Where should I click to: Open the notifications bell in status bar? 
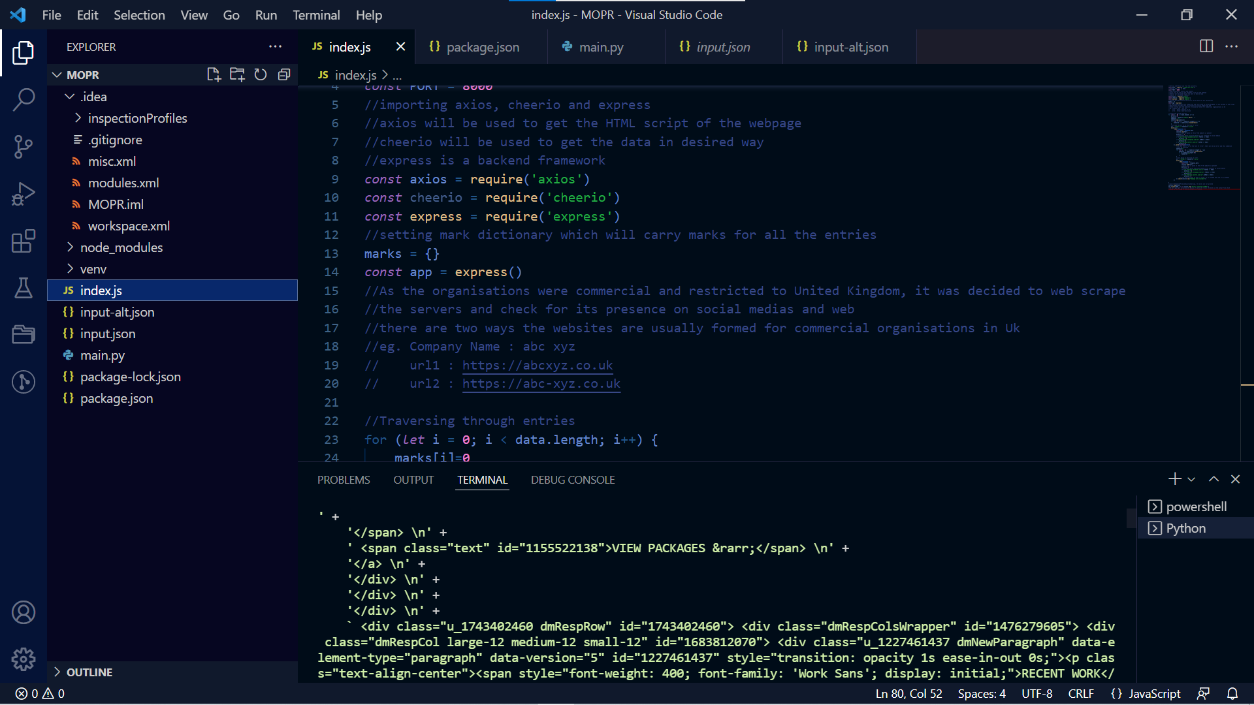(1232, 693)
